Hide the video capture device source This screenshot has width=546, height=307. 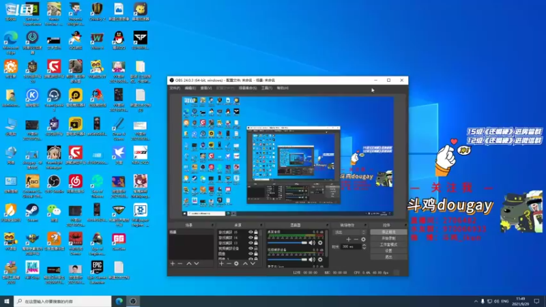pos(250,248)
